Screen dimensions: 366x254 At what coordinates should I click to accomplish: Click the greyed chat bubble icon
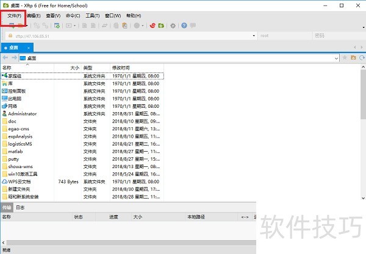[x=193, y=26]
